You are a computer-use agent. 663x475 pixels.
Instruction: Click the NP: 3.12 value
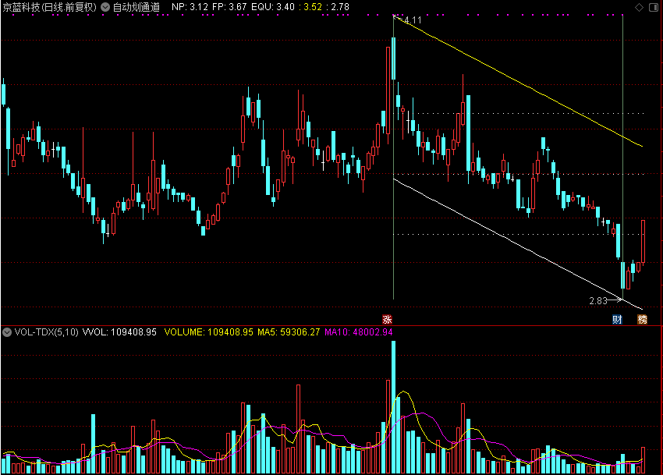tap(190, 7)
